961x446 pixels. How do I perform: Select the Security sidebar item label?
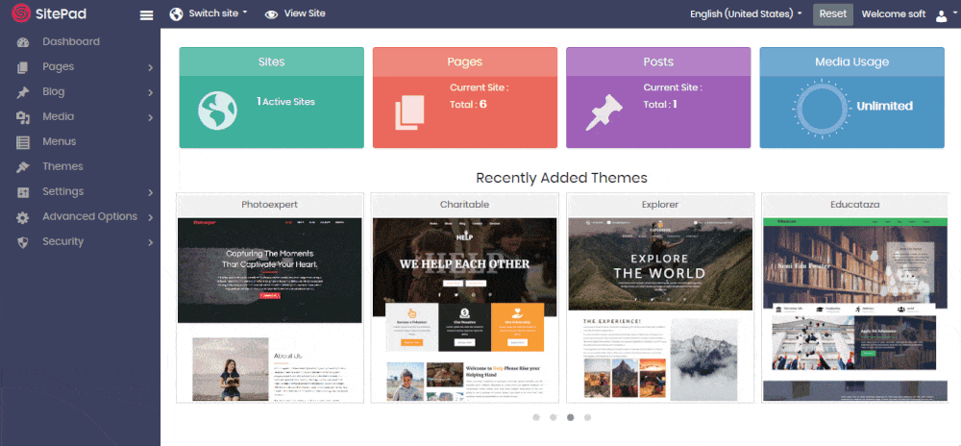[63, 241]
